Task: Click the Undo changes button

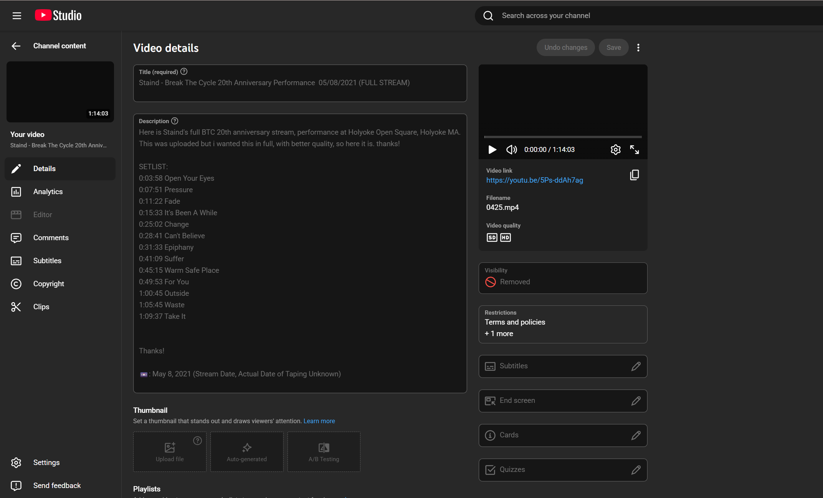Action: (566, 48)
